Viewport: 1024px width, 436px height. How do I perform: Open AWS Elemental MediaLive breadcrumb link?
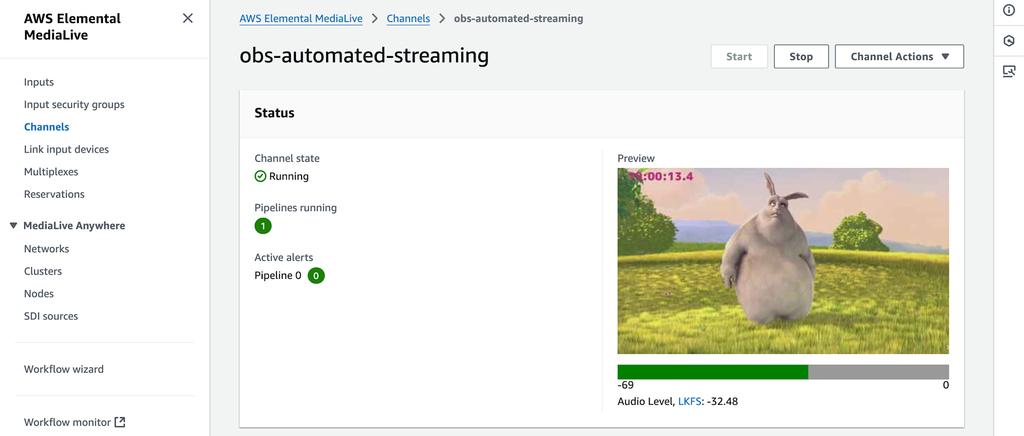coord(301,18)
